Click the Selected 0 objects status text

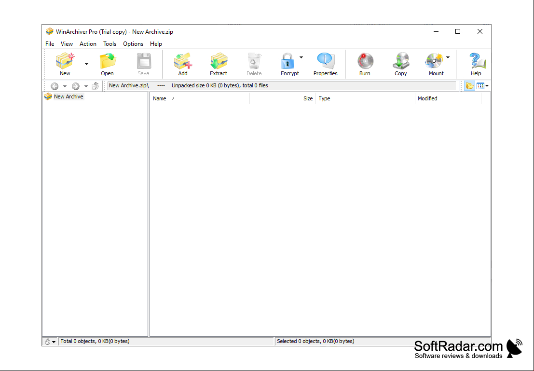[315, 341]
